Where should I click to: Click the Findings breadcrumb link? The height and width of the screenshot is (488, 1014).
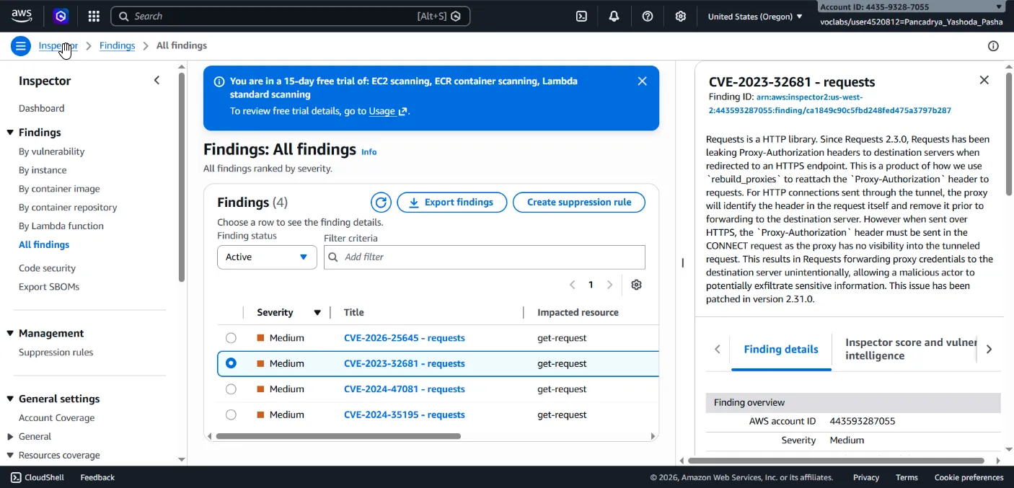pyautogui.click(x=117, y=45)
